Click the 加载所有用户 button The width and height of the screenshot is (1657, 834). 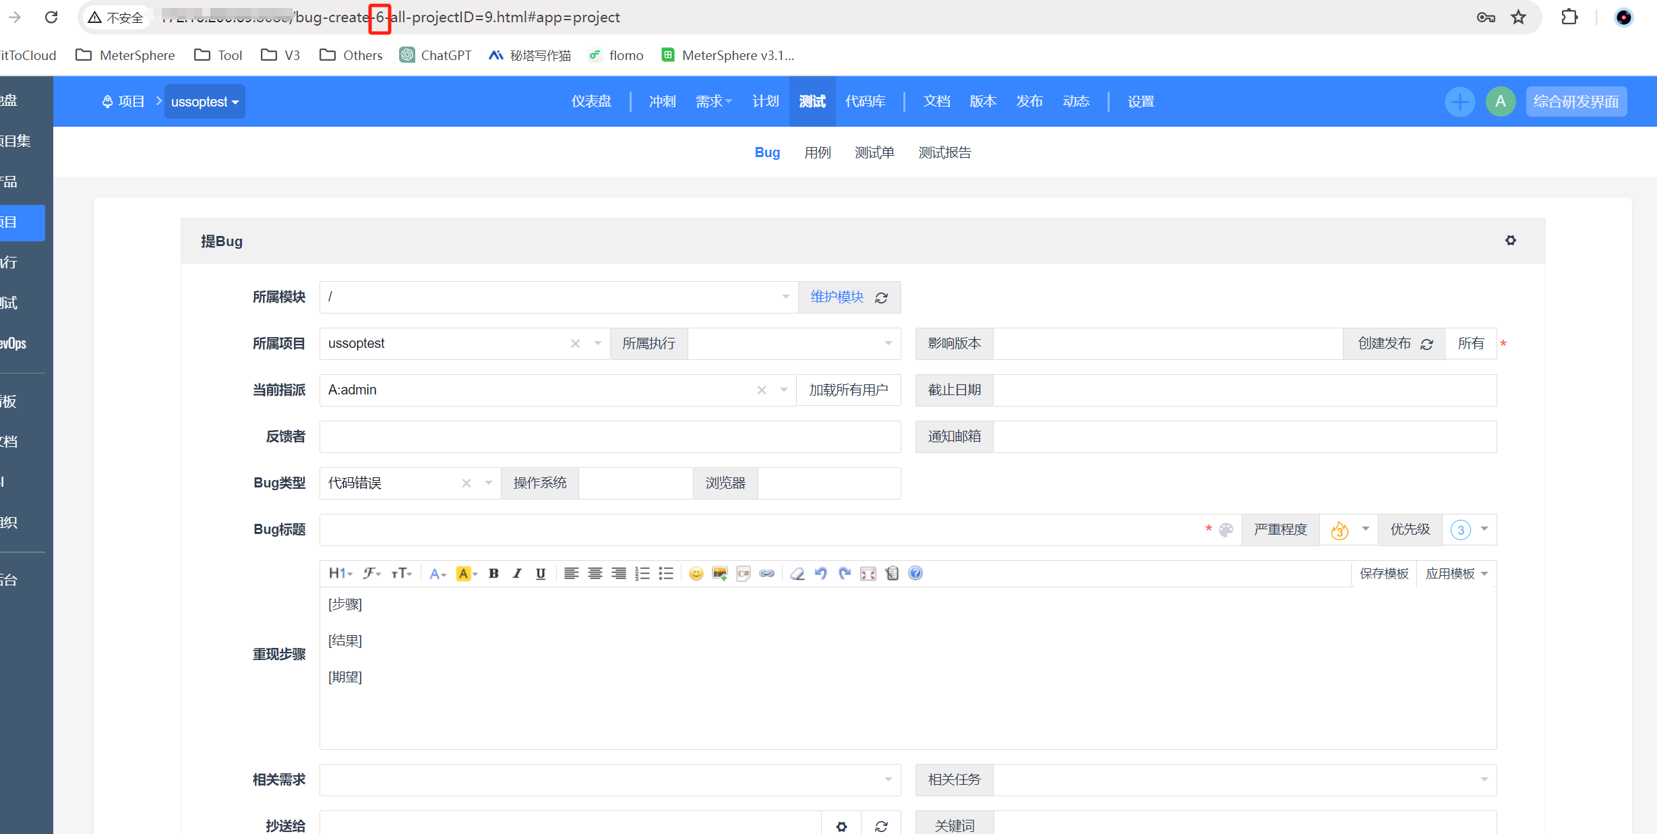pos(848,390)
